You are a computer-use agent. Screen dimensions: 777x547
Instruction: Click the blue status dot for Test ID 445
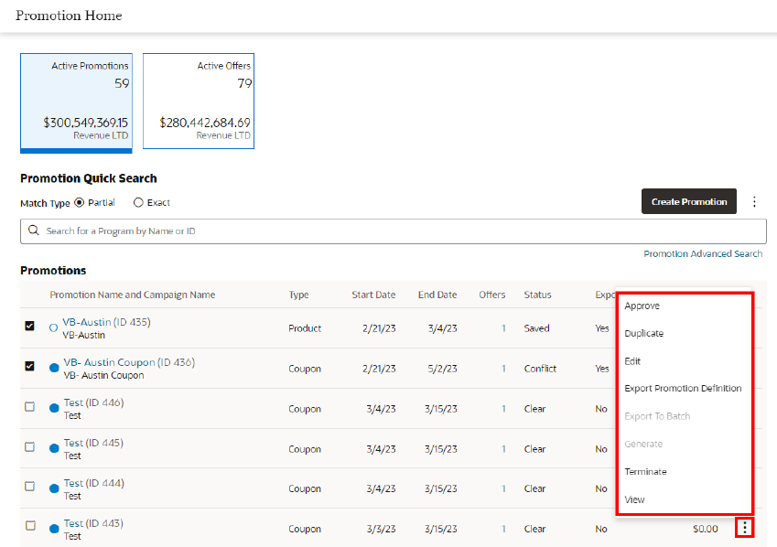[x=54, y=448]
